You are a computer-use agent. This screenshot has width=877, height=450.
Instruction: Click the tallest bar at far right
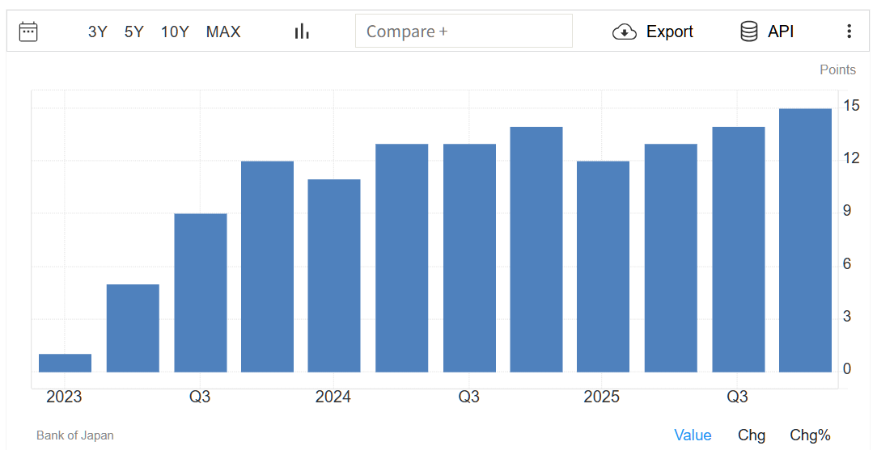click(805, 241)
